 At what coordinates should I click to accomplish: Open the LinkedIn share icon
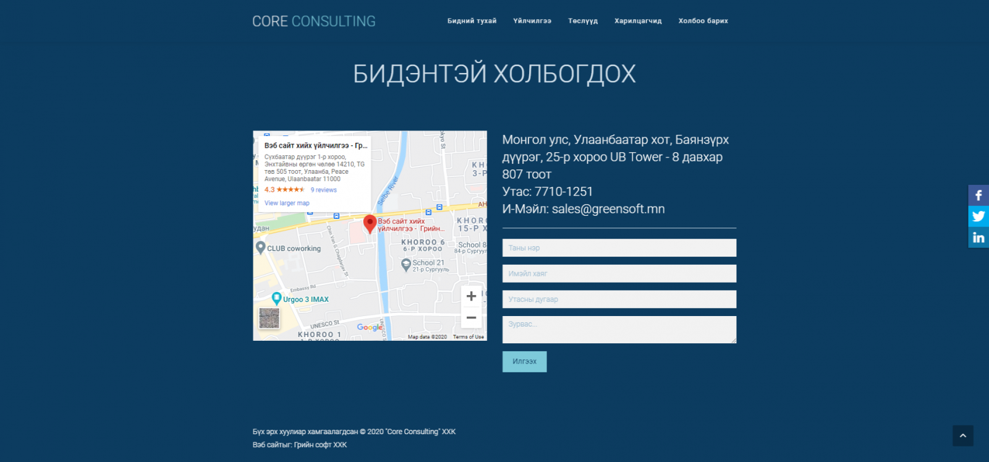click(x=978, y=237)
